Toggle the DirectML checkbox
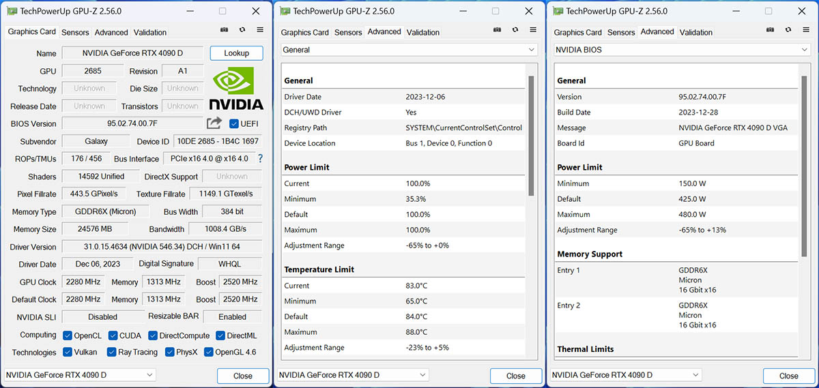This screenshot has width=819, height=388. click(x=220, y=335)
